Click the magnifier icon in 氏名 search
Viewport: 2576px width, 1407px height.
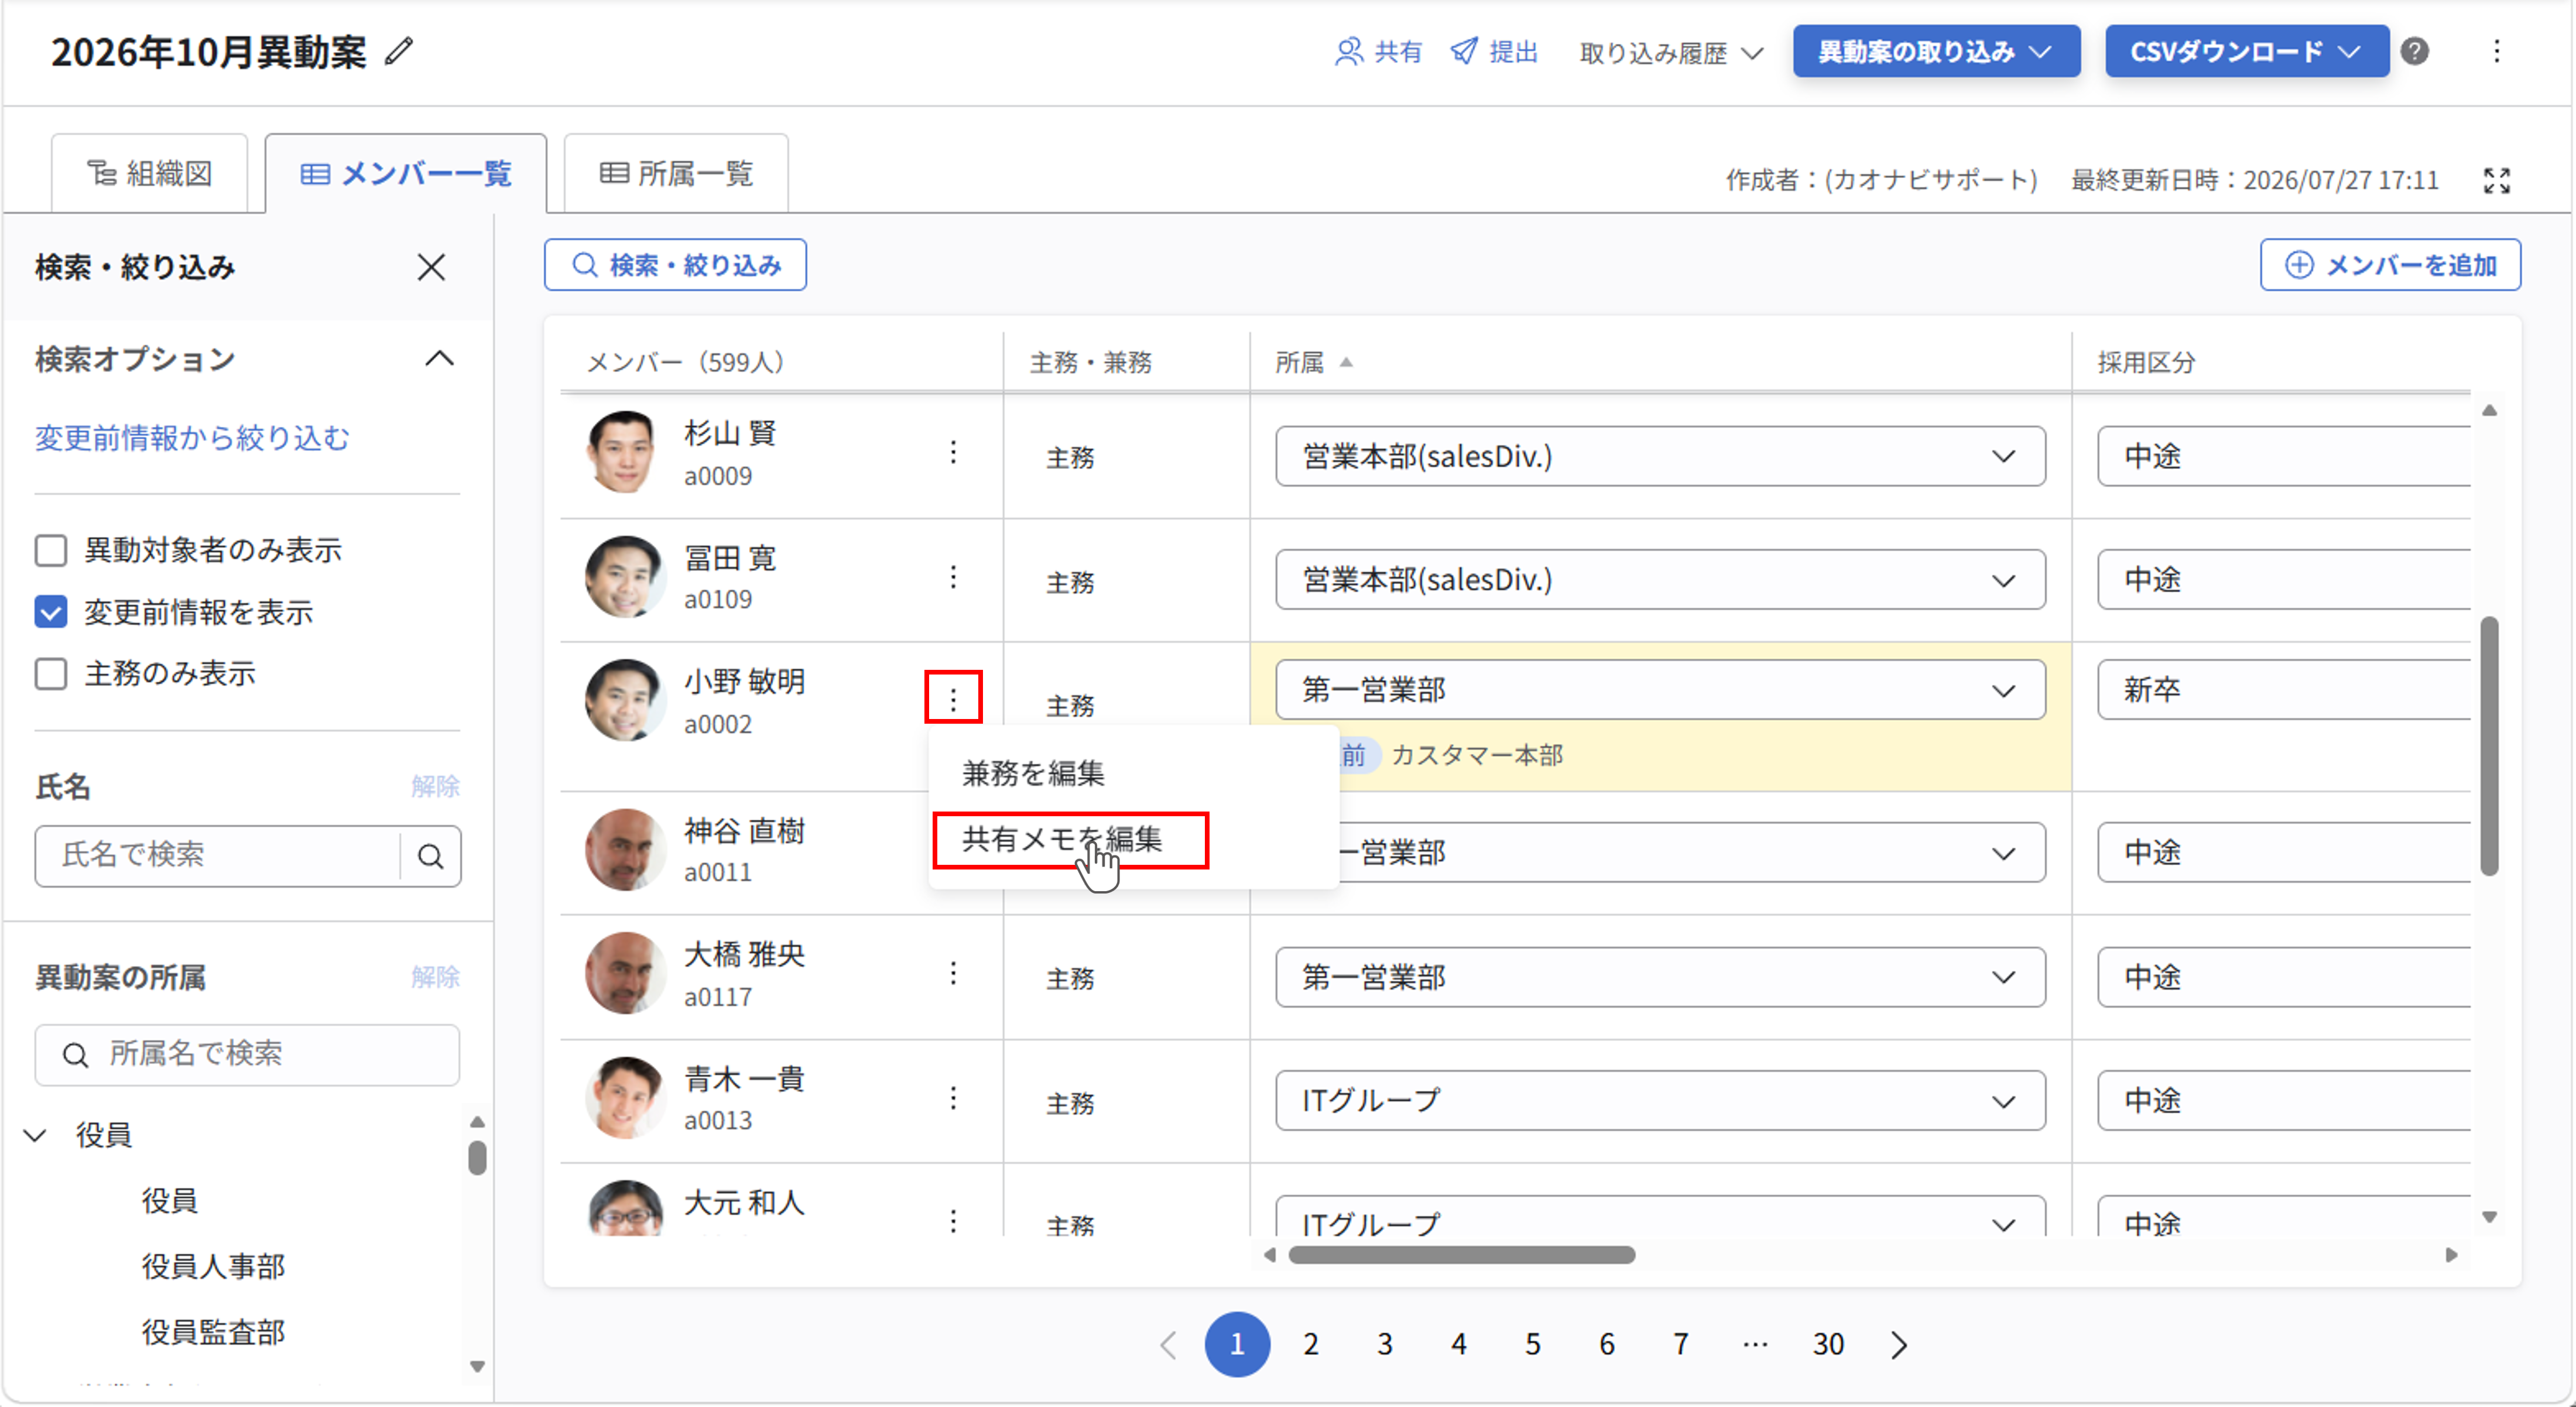[x=431, y=856]
